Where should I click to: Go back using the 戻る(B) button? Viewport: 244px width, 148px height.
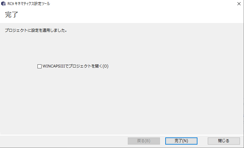coord(144,141)
